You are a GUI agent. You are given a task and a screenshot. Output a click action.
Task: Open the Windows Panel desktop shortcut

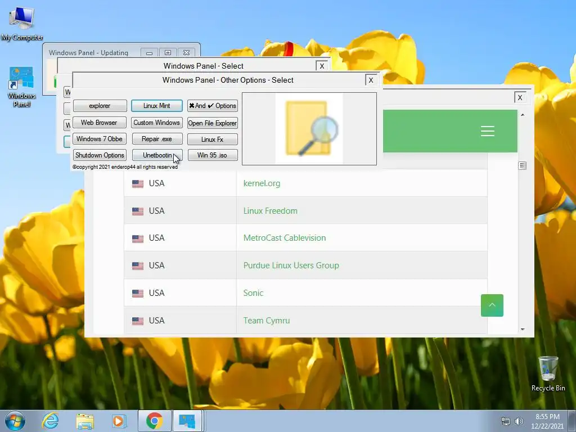(22, 87)
